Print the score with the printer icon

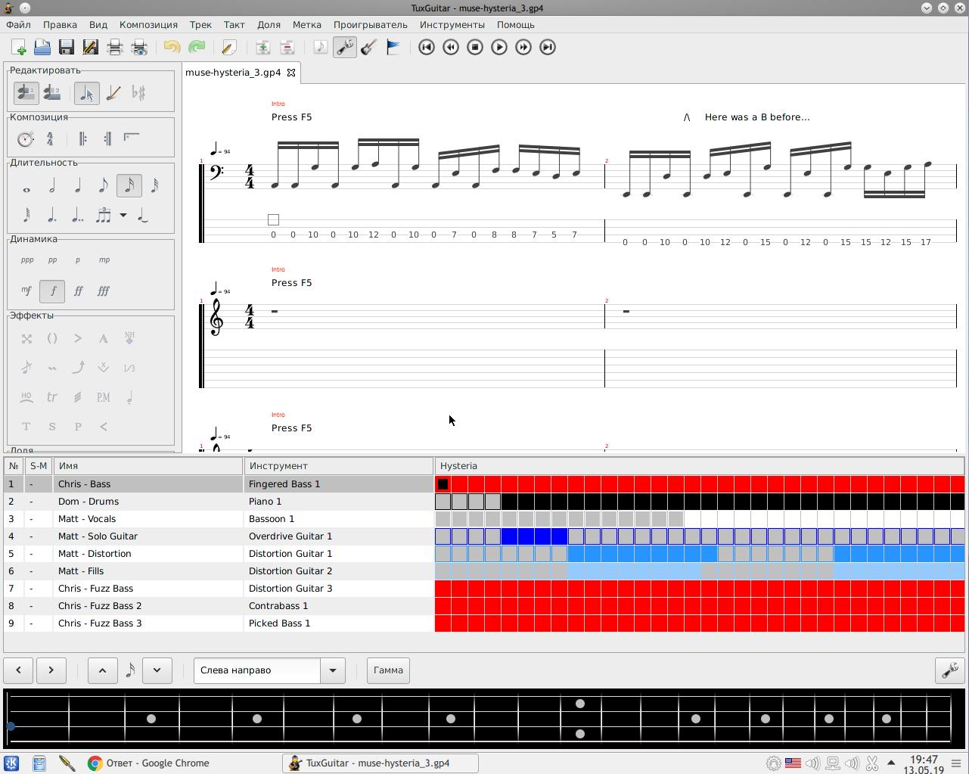115,47
